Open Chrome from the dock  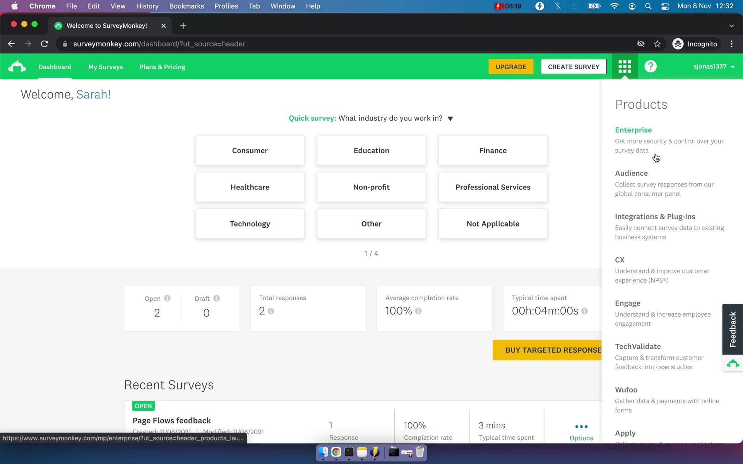tap(336, 452)
